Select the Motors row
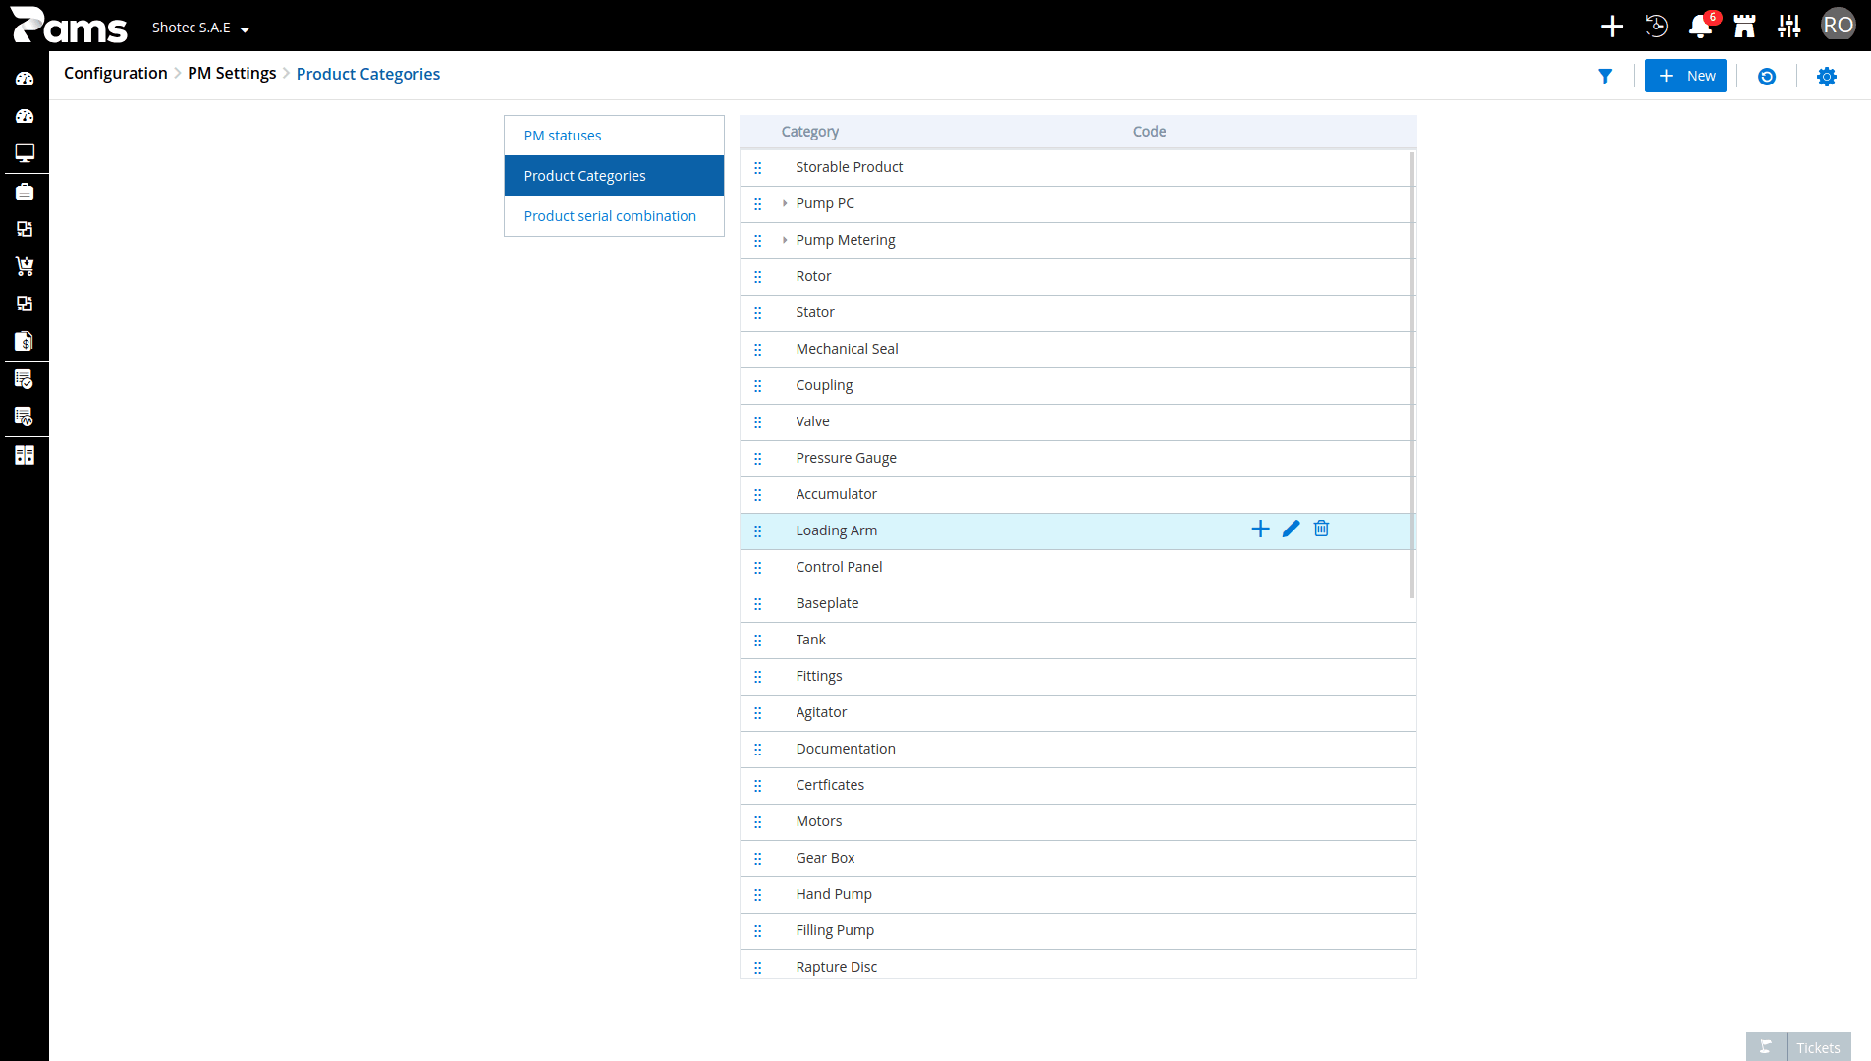Screen dimensions: 1871x1061 coord(1077,822)
